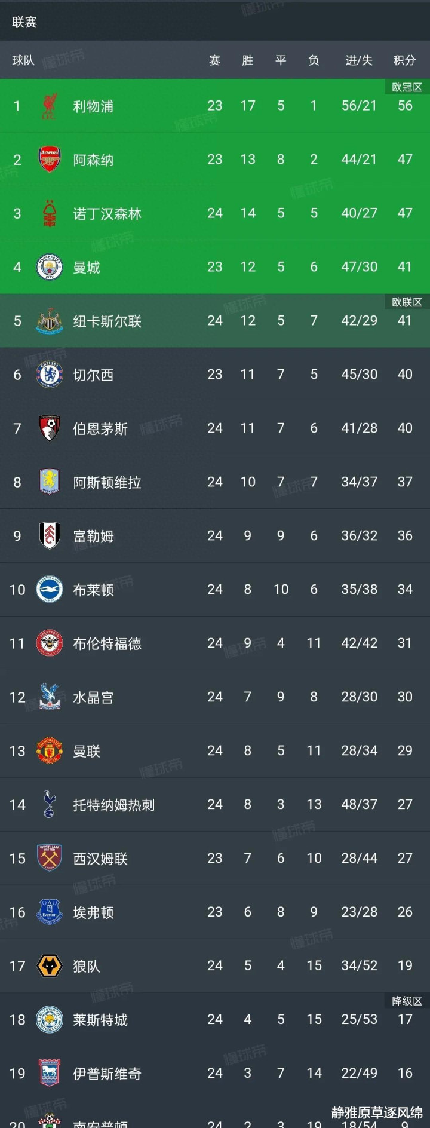This screenshot has height=1128, width=430.
Task: Tap the Leicester City fox crest
Action: pos(49,1019)
